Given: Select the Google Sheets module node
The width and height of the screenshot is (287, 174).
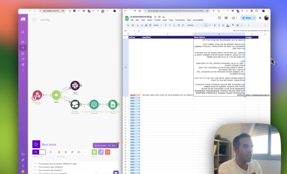Looking at the screenshot, I should pyautogui.click(x=113, y=104).
